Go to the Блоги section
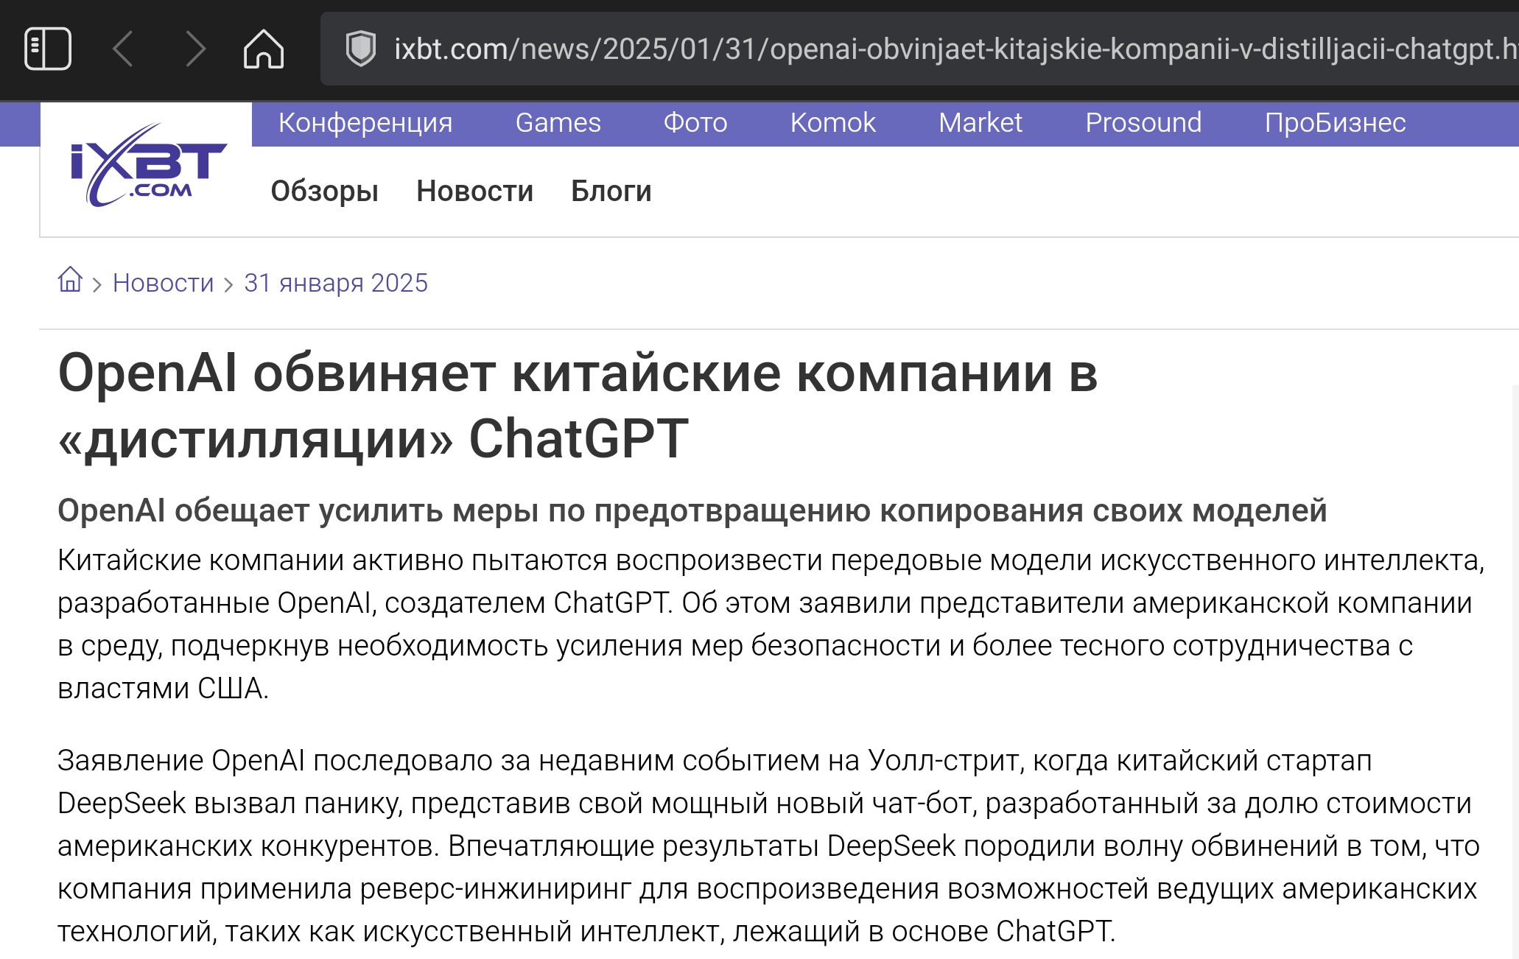The width and height of the screenshot is (1519, 959). (611, 192)
